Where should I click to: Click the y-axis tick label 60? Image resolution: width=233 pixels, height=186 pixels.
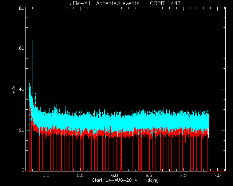pyautogui.click(x=22, y=48)
